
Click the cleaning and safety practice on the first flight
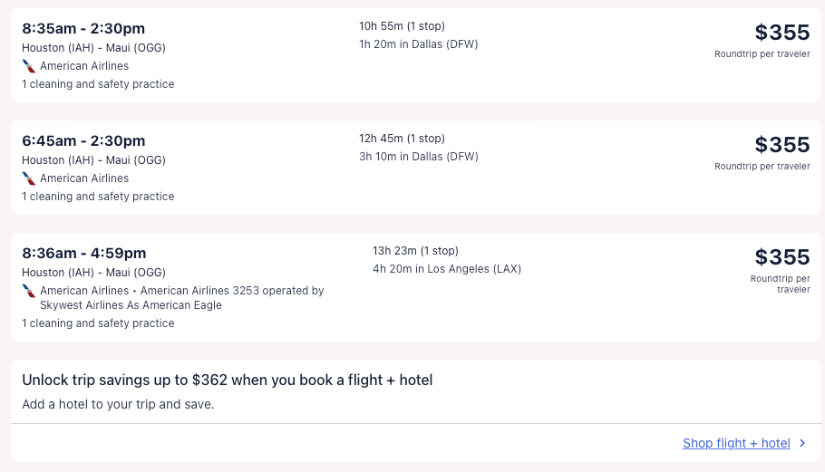[98, 84]
